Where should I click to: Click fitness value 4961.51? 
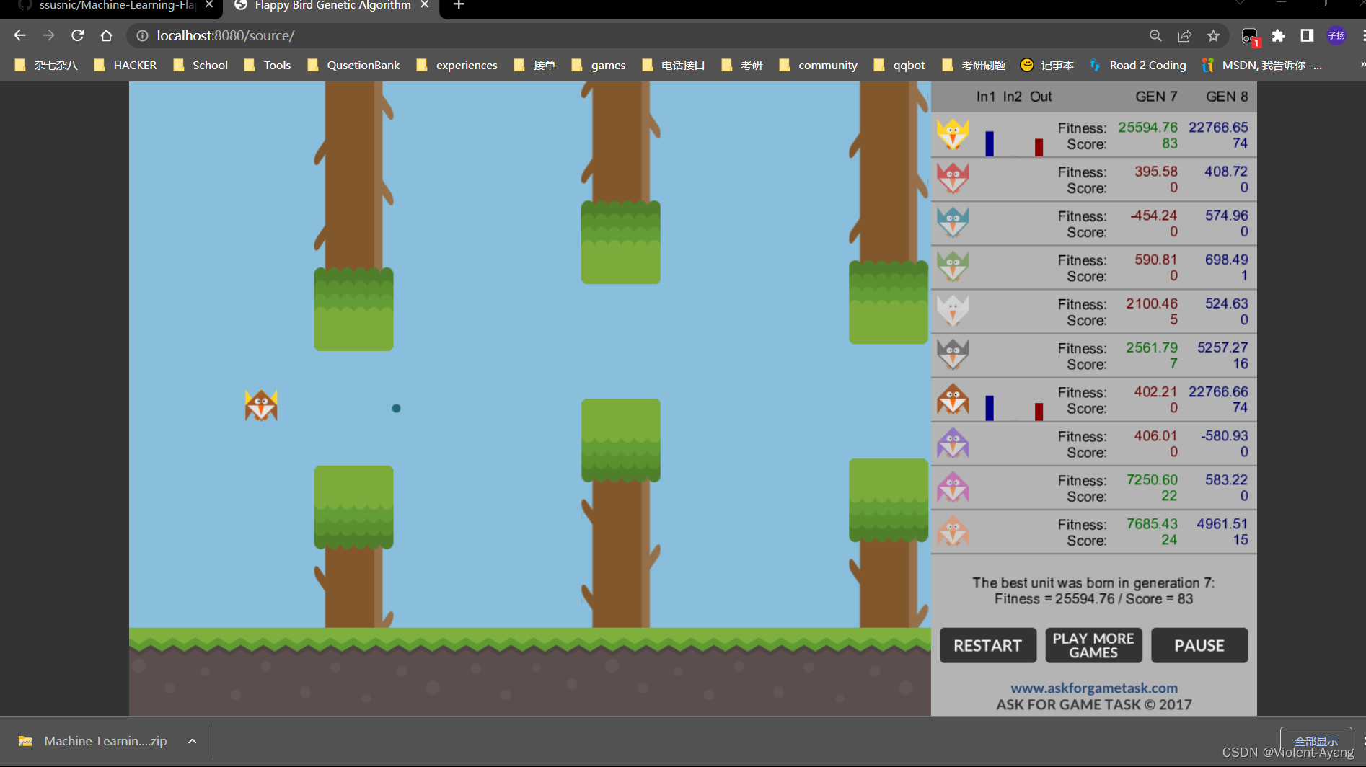pyautogui.click(x=1222, y=524)
